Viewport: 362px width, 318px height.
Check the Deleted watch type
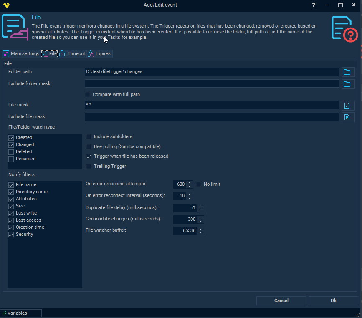point(11,152)
